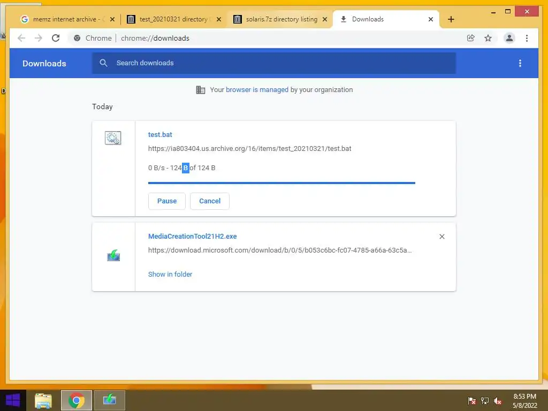Open the test.bat file link

click(160, 134)
